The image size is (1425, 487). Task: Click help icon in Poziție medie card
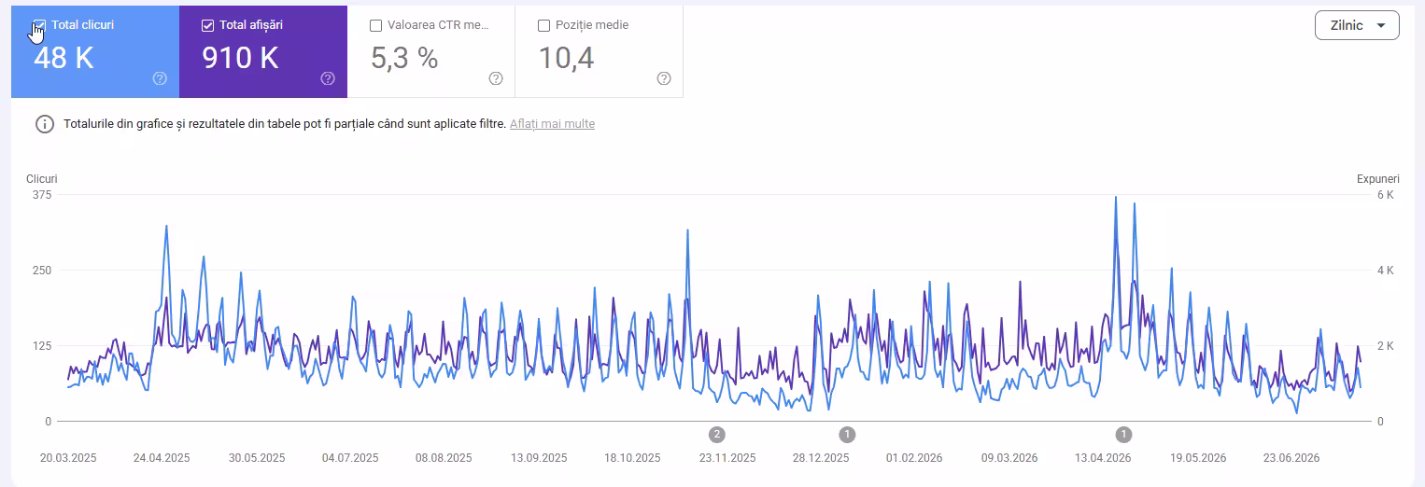(664, 78)
